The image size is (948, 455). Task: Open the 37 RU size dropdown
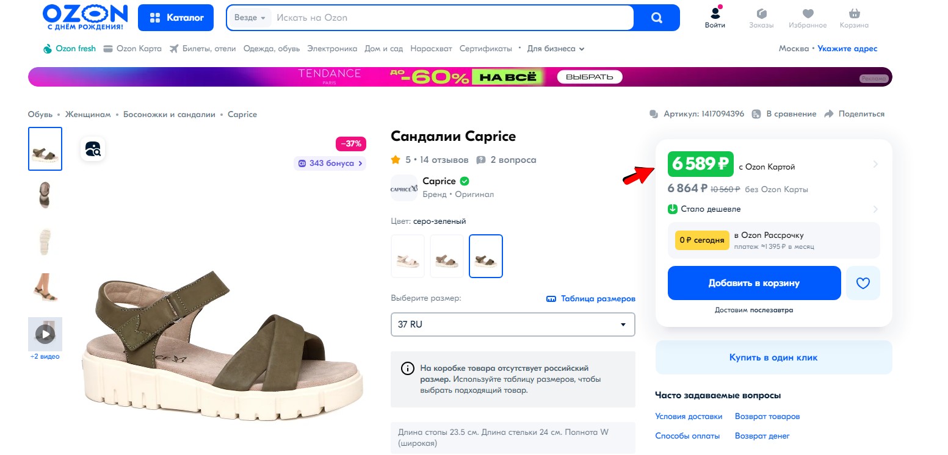513,324
